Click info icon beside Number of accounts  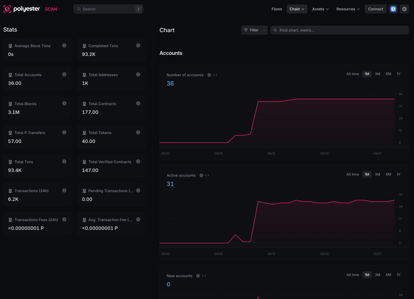[209, 75]
